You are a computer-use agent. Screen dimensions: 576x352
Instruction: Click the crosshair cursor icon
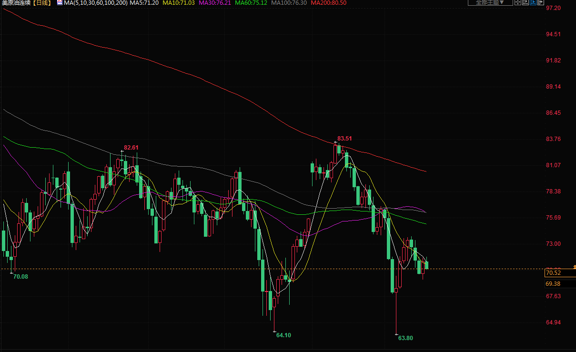tap(518, 2)
